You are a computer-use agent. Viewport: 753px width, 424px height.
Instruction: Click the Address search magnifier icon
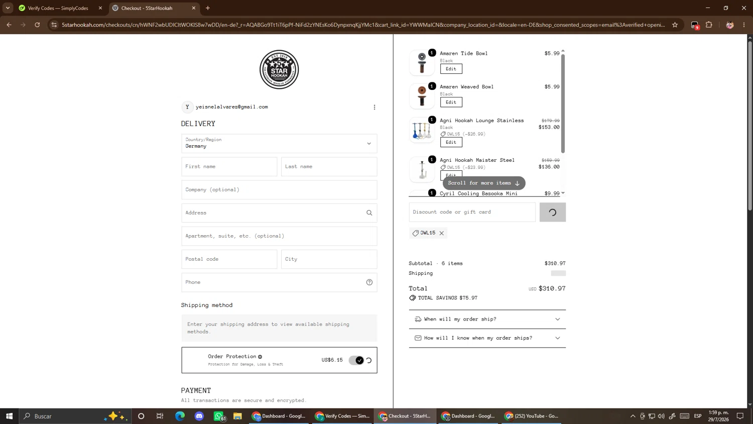click(369, 213)
